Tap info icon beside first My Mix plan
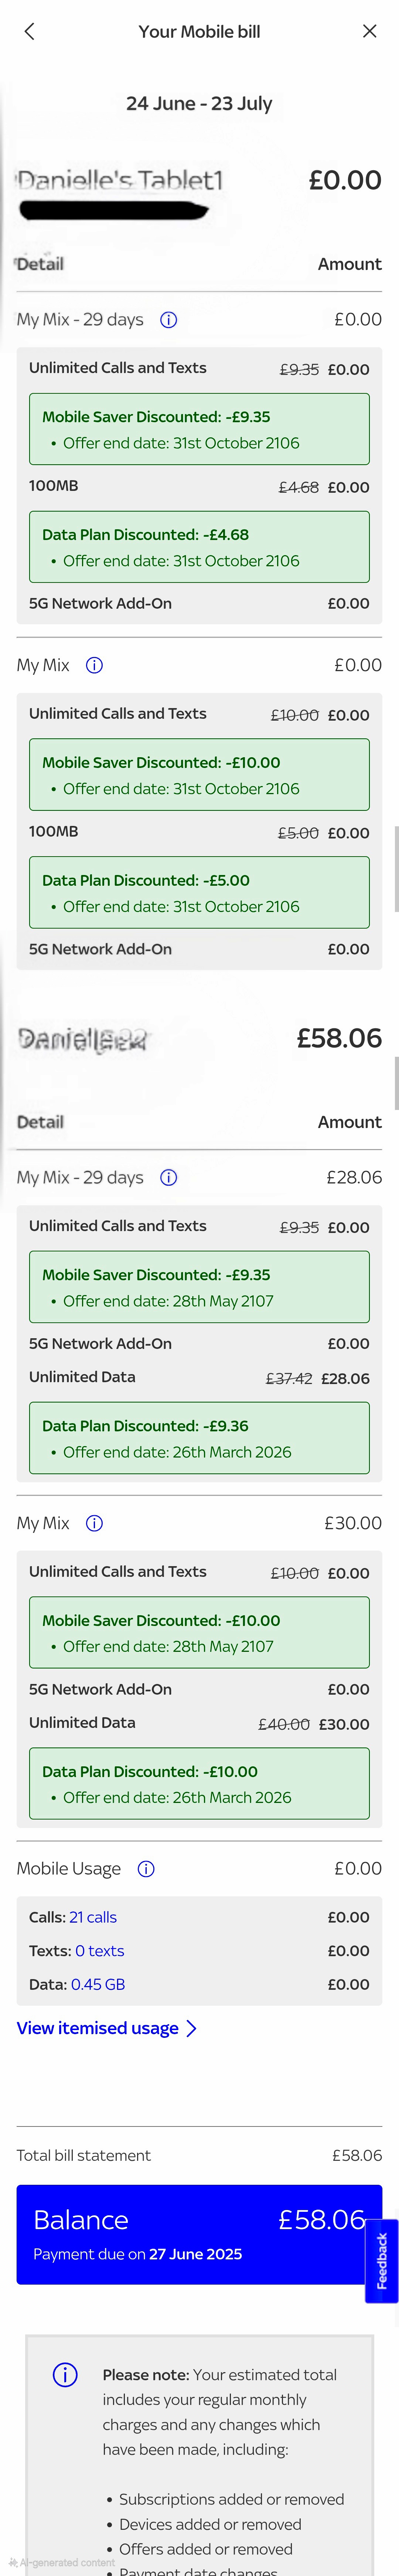The height and width of the screenshot is (2576, 399). pos(93,664)
